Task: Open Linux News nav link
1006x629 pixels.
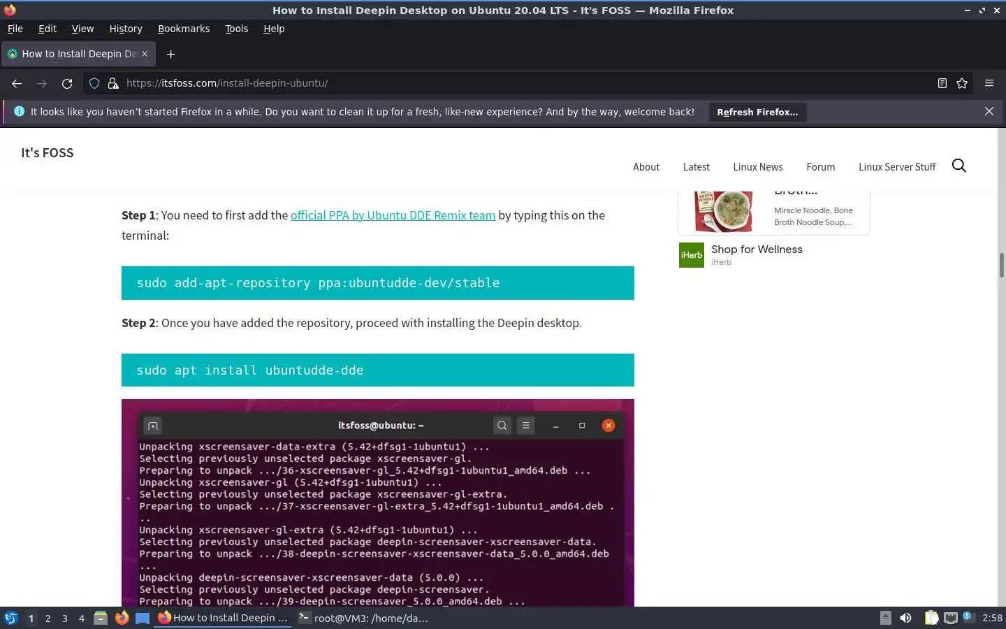Action: [x=758, y=167]
